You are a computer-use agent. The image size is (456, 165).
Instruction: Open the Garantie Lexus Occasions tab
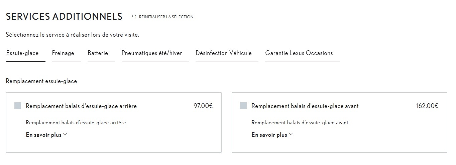pos(299,53)
